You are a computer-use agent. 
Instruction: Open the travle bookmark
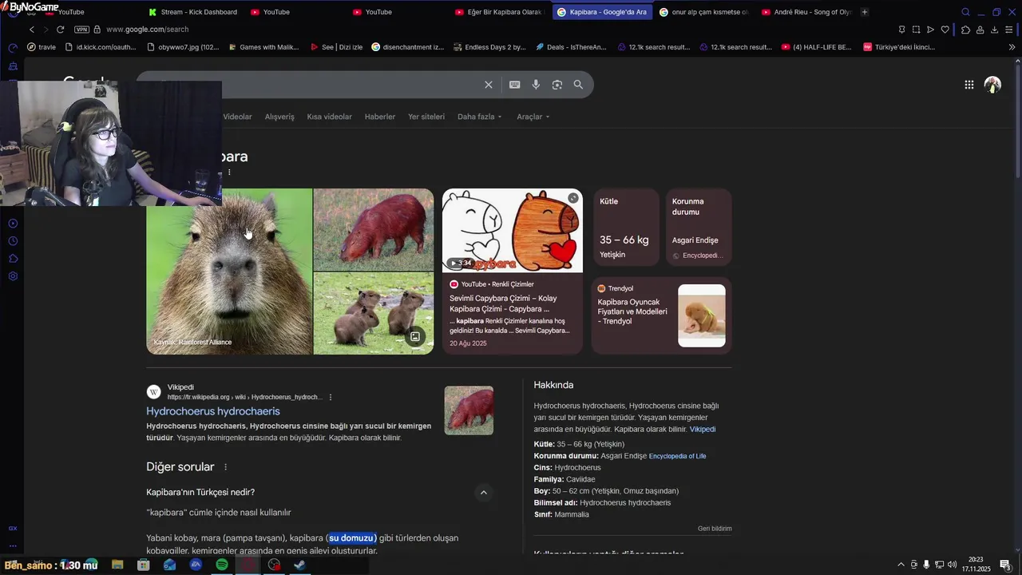click(x=42, y=47)
